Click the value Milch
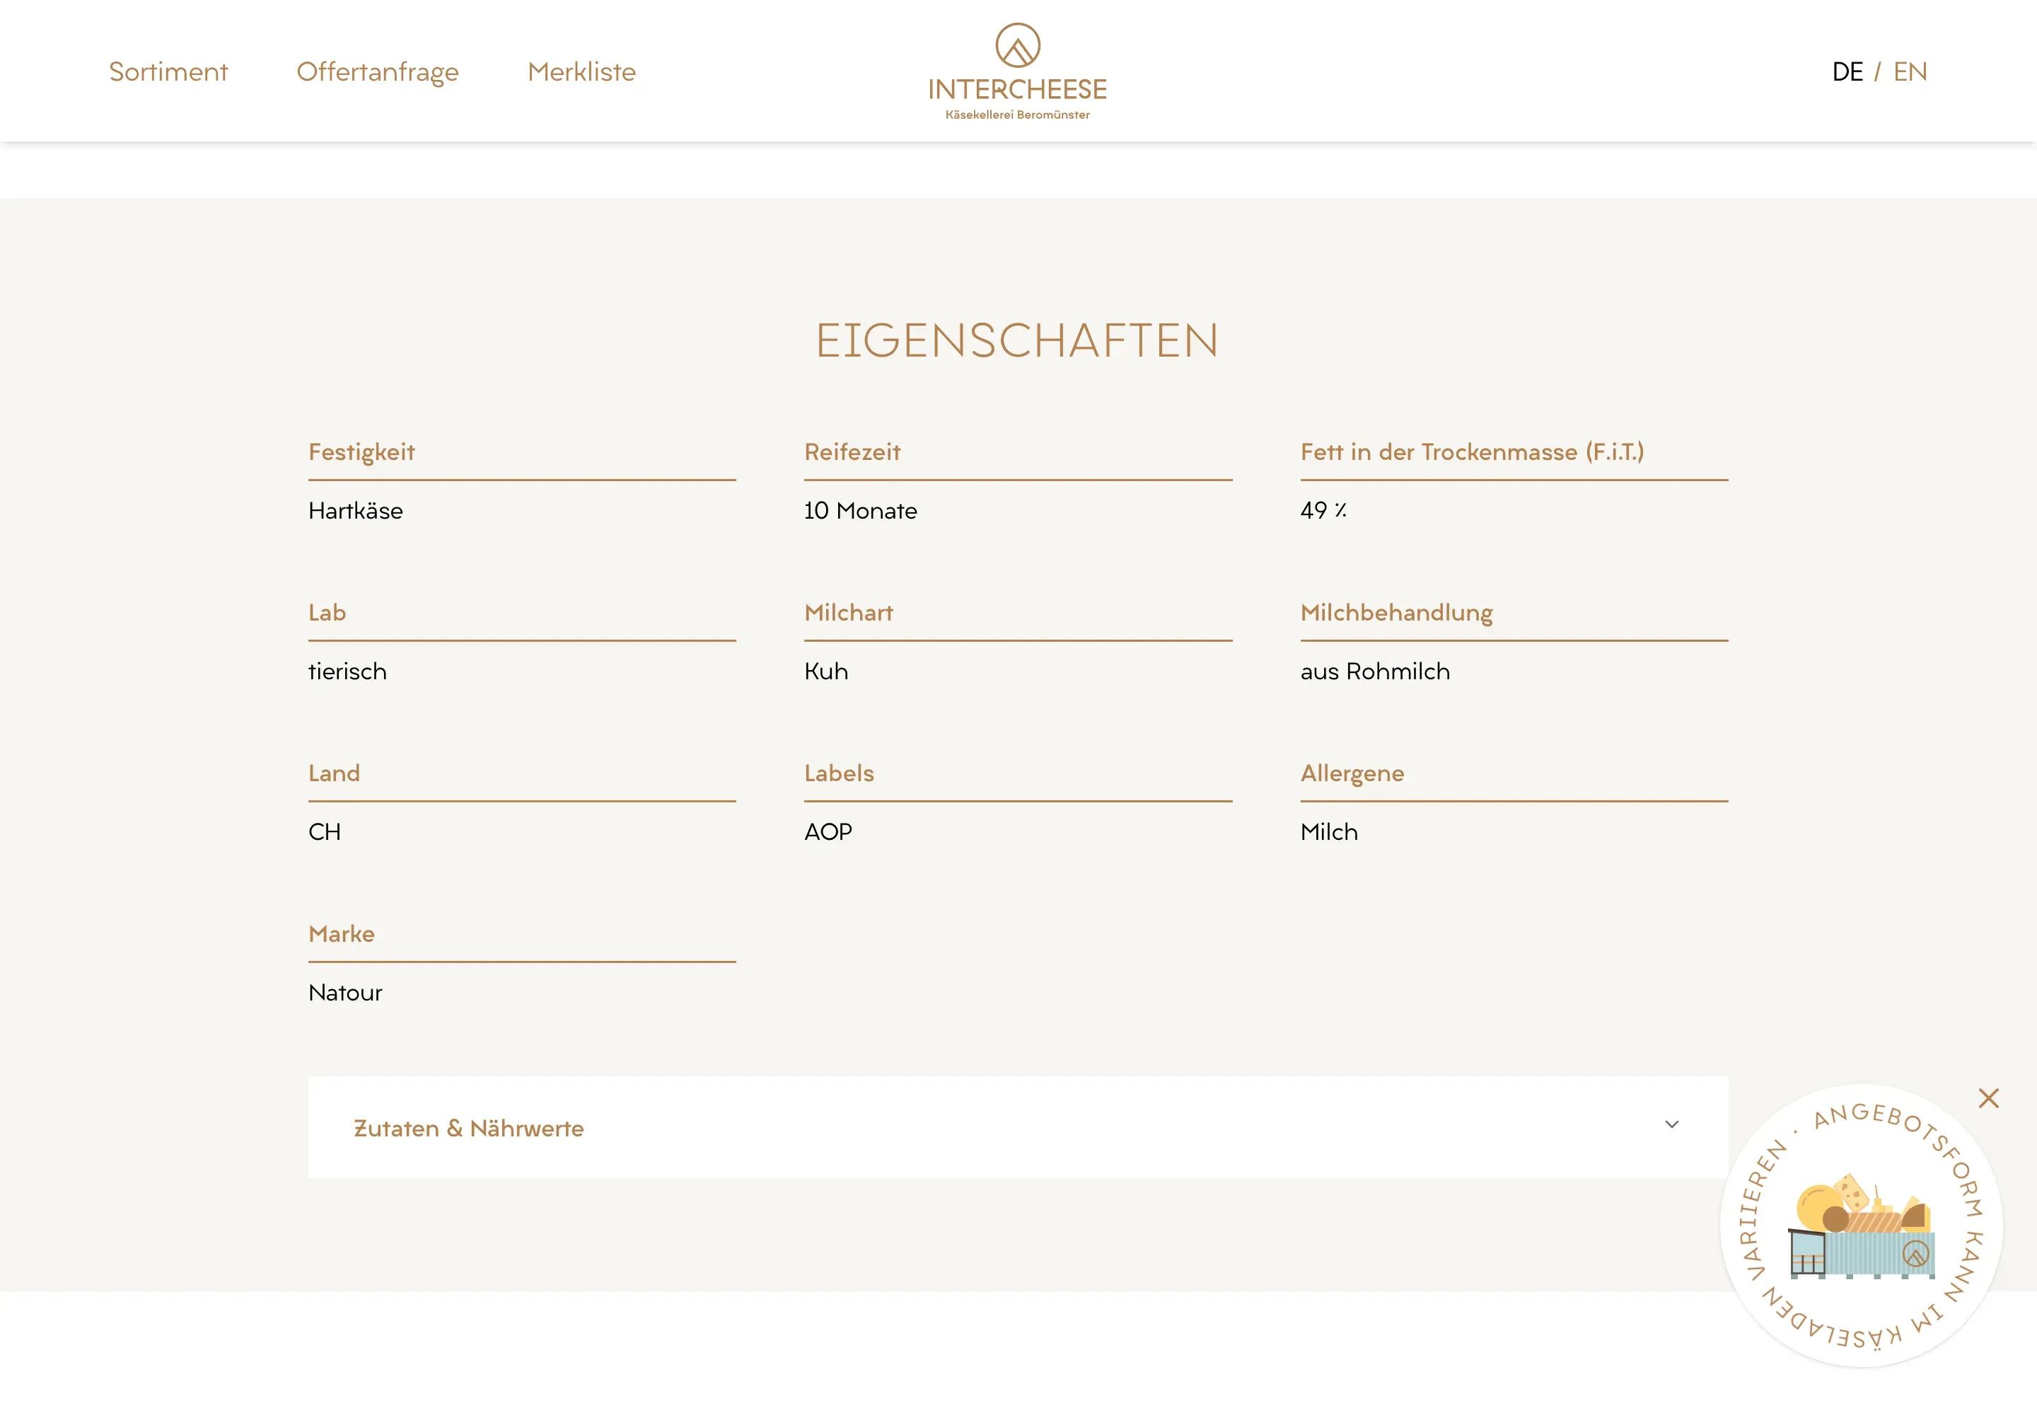Viewport: 2037px width, 1401px height. (1329, 831)
